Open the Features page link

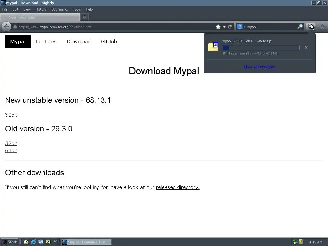click(x=46, y=41)
